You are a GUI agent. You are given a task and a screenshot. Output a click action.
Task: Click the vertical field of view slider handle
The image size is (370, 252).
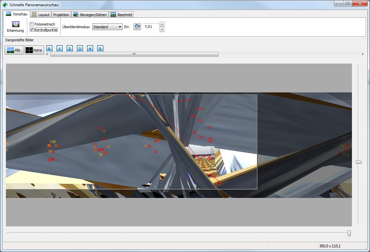359,162
